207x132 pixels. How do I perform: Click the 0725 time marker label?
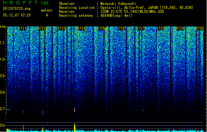coord(101,28)
